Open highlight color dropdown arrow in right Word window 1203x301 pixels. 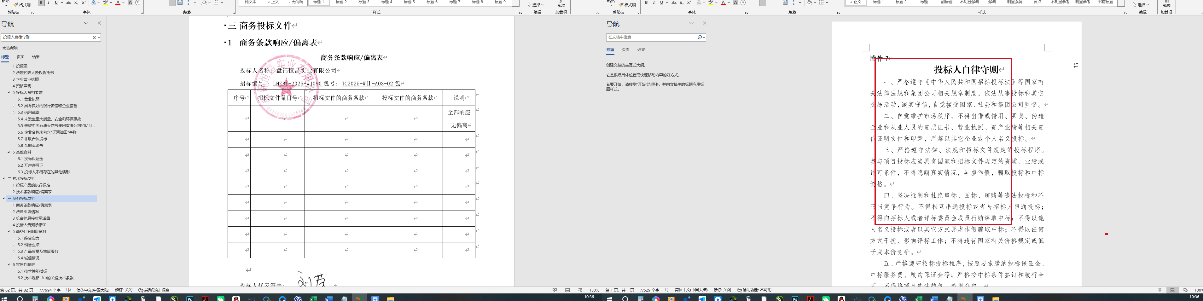(x=716, y=3)
